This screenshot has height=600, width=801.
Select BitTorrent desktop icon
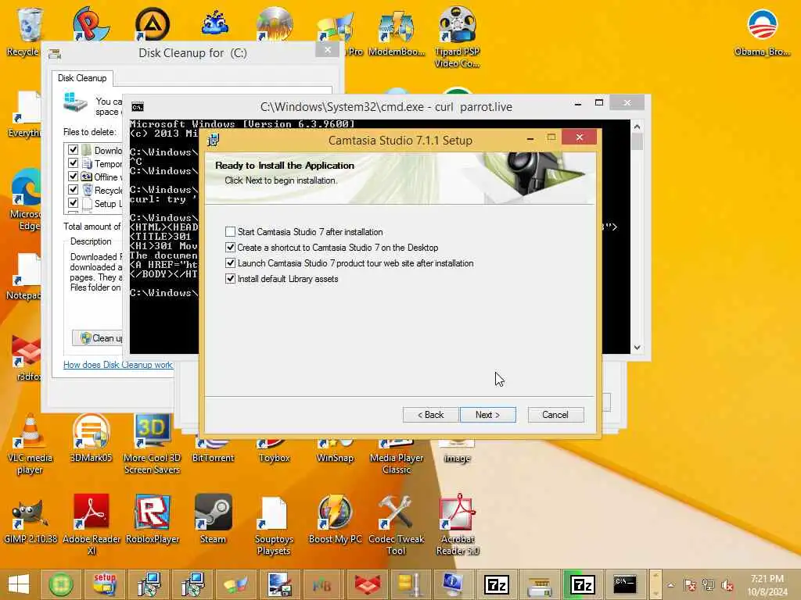pyautogui.click(x=213, y=451)
